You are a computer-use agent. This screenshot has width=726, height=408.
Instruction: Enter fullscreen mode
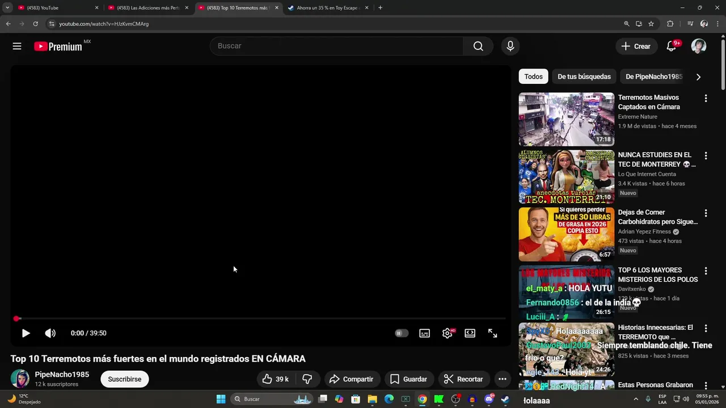click(x=492, y=333)
